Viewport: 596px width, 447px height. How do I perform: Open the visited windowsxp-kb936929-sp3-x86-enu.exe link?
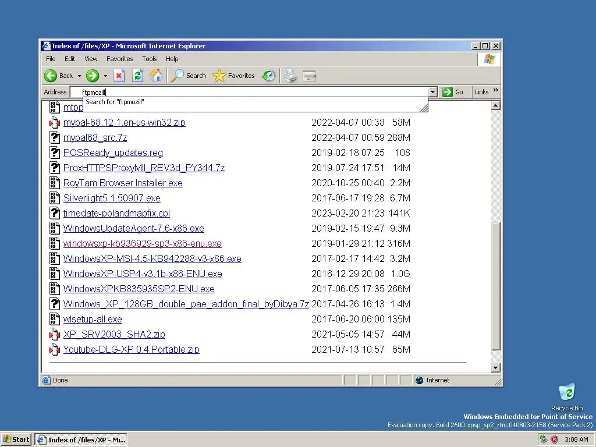pyautogui.click(x=142, y=244)
